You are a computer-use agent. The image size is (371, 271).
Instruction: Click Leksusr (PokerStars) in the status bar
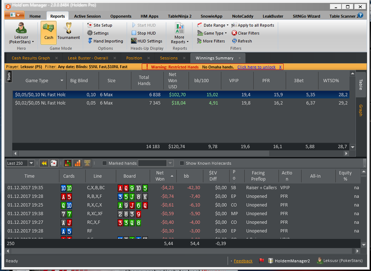coord(340,261)
